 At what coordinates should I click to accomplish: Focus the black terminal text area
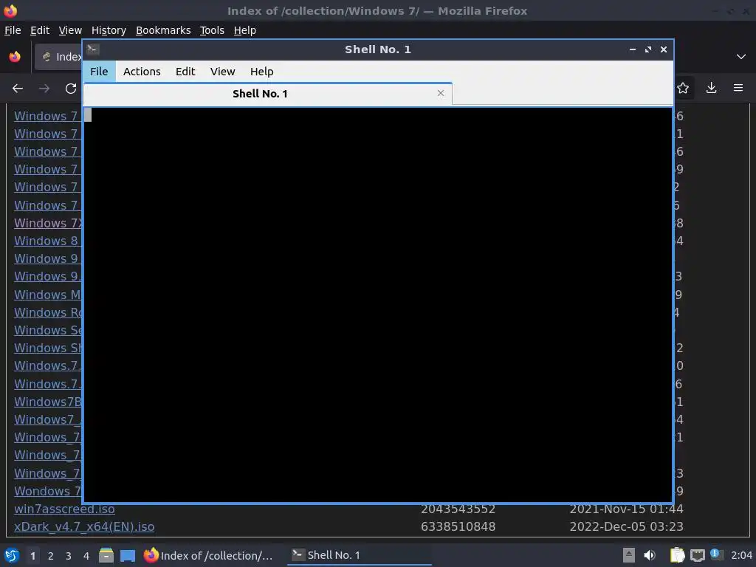pos(378,305)
